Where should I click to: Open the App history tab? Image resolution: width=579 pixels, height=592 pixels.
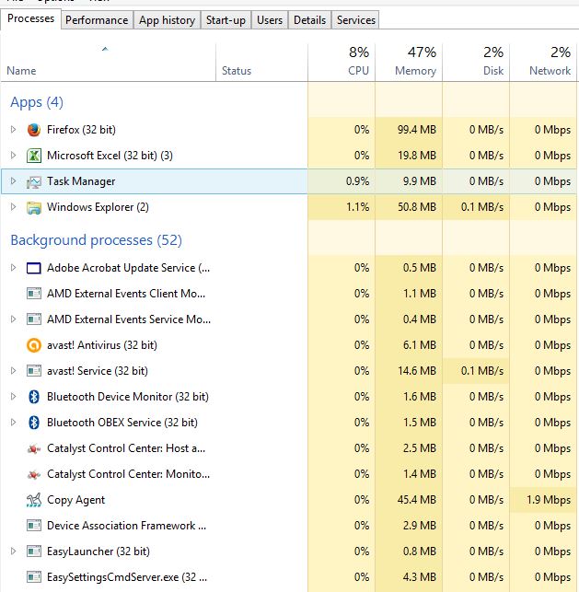tap(167, 20)
